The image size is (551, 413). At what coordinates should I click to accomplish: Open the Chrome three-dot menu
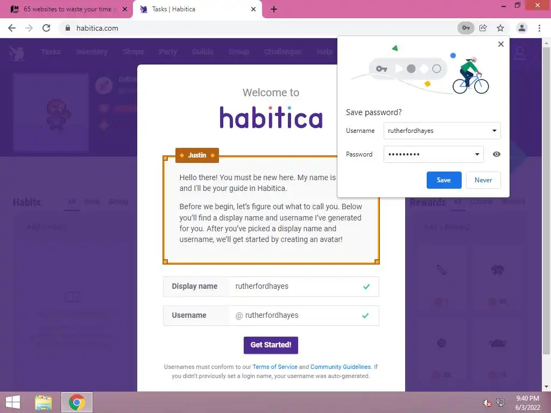pyautogui.click(x=539, y=28)
